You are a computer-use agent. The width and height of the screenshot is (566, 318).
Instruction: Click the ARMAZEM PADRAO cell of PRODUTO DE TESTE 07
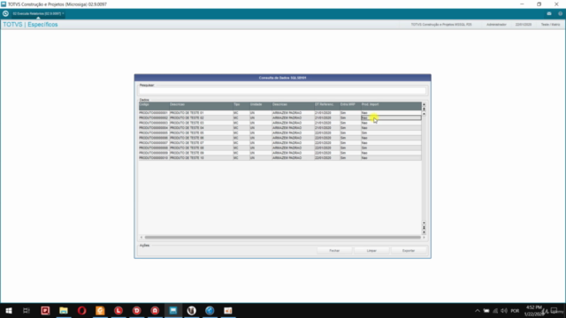pyautogui.click(x=293, y=143)
